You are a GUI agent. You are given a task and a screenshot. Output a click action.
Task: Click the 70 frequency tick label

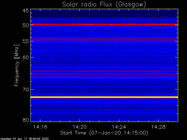(x=26, y=90)
